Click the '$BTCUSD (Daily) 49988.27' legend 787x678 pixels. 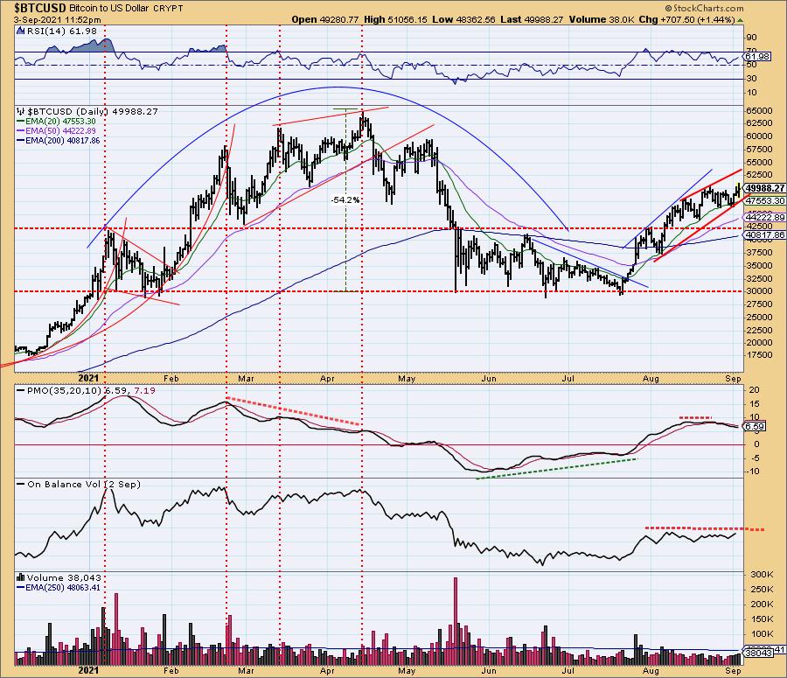click(93, 111)
